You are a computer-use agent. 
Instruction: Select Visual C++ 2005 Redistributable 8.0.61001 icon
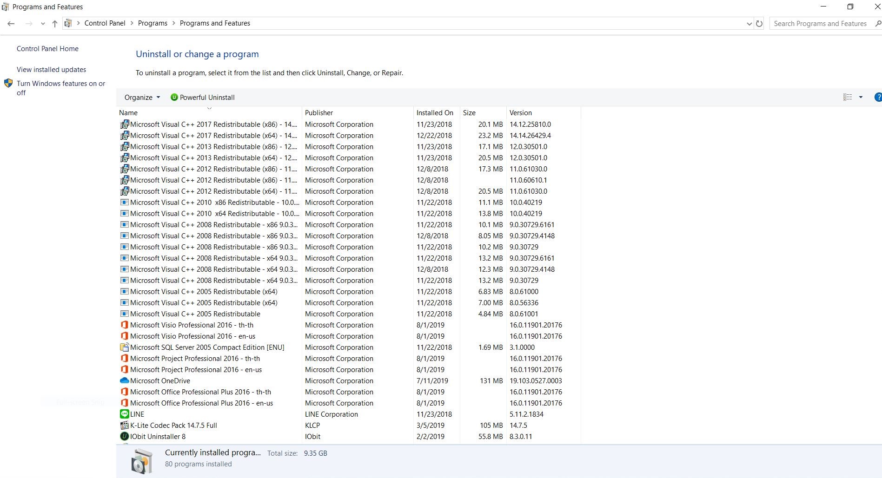tap(125, 314)
